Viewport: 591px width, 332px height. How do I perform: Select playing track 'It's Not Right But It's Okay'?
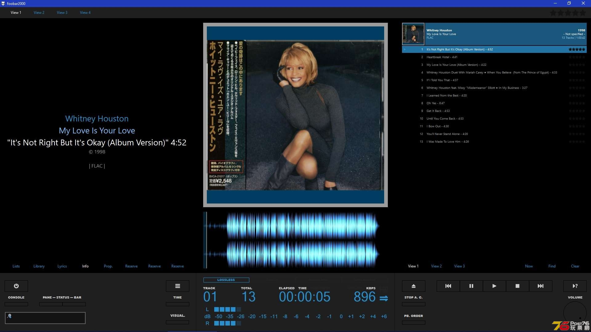click(x=494, y=49)
